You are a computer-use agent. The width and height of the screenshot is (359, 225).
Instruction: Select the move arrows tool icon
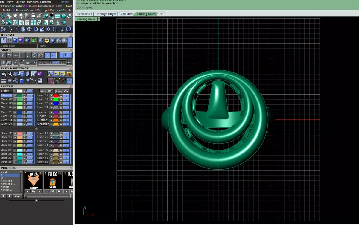29,29
